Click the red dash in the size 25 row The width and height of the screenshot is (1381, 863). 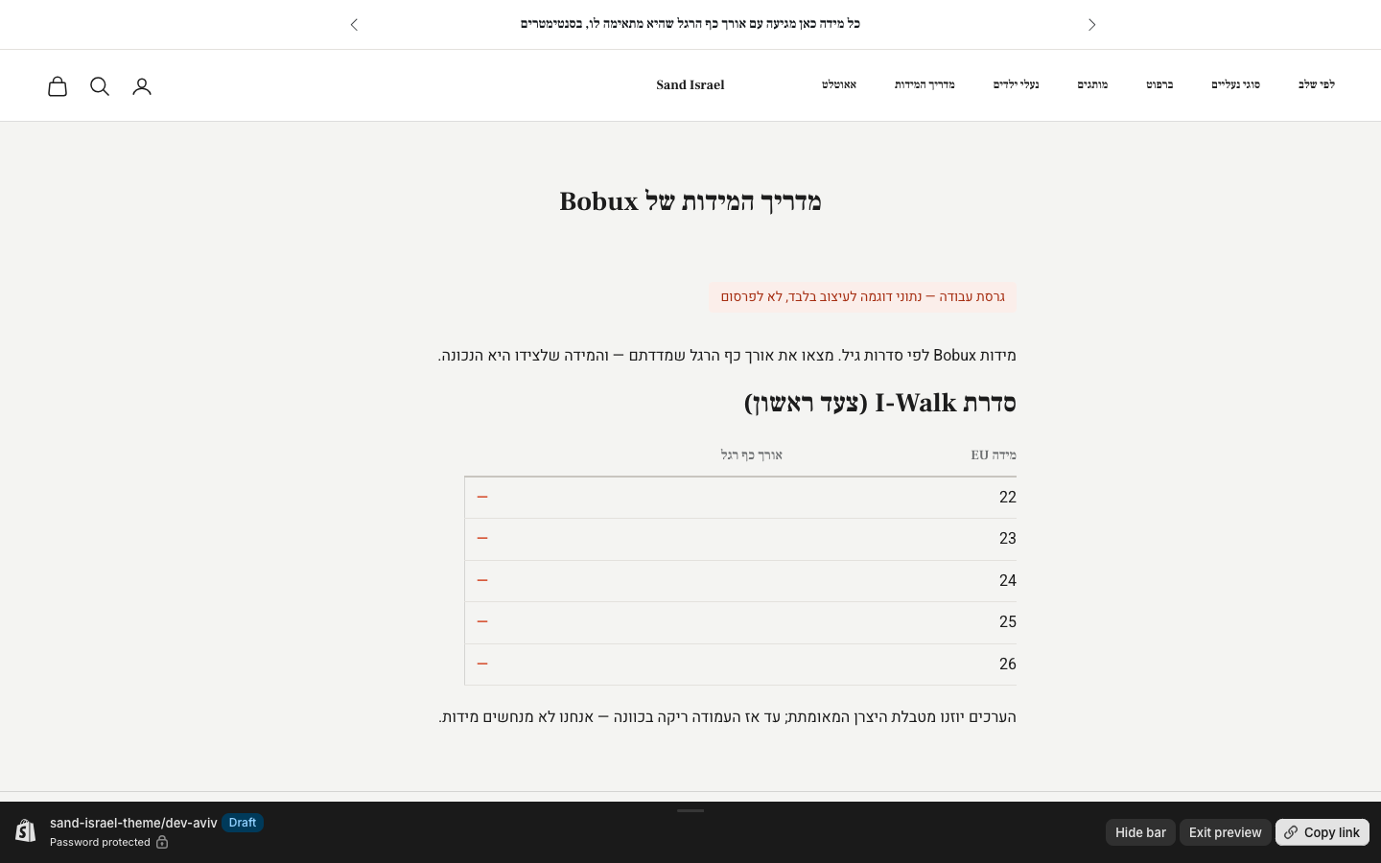point(482,621)
